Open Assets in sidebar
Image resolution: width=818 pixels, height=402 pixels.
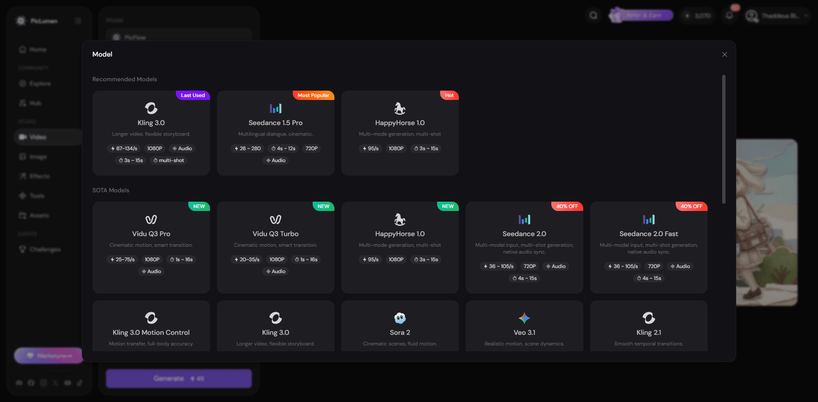[x=48, y=215]
